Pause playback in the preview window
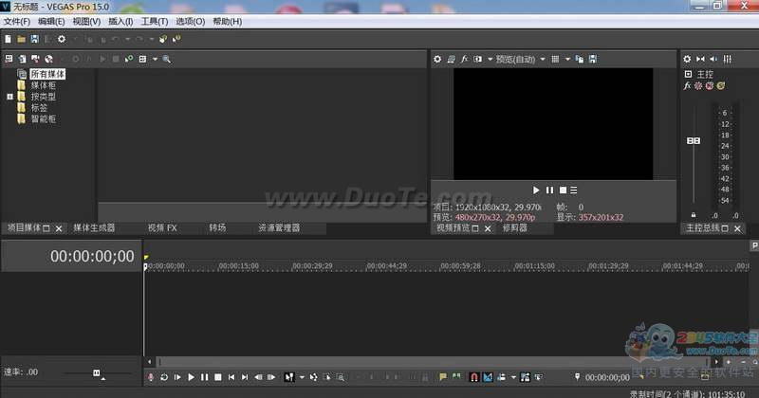Image resolution: width=759 pixels, height=398 pixels. point(549,190)
